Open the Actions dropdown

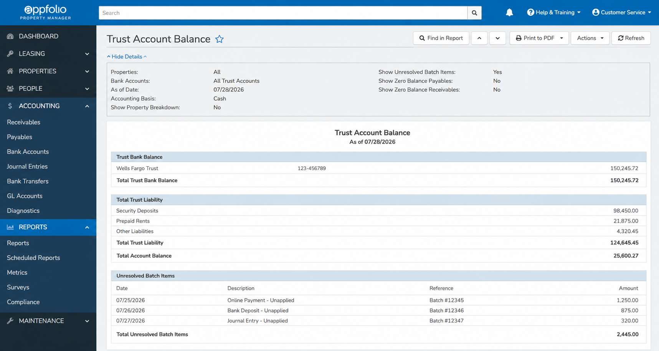coord(590,38)
